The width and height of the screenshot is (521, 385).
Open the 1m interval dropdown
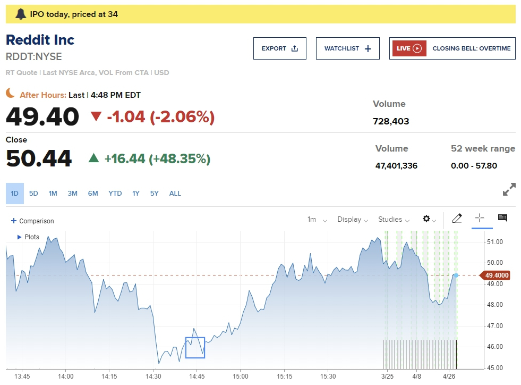click(317, 220)
